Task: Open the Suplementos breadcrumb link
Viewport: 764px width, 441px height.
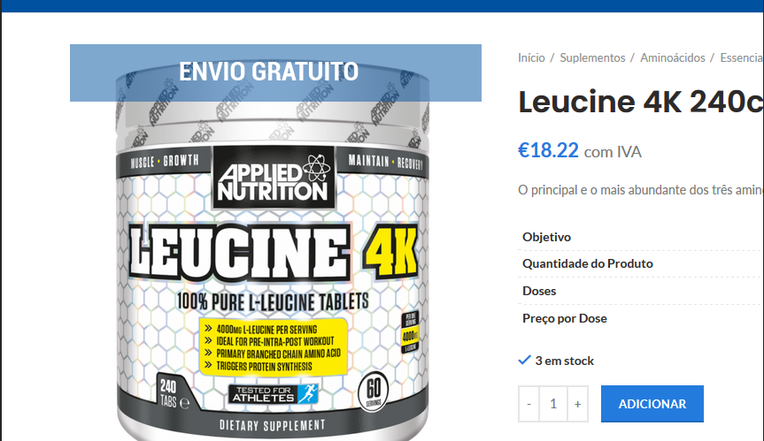Action: tap(592, 57)
